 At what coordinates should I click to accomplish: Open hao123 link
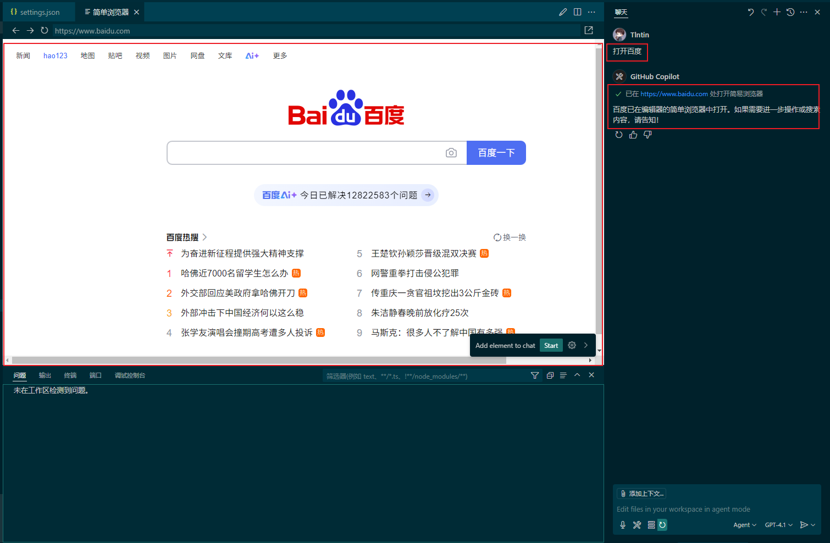(56, 56)
